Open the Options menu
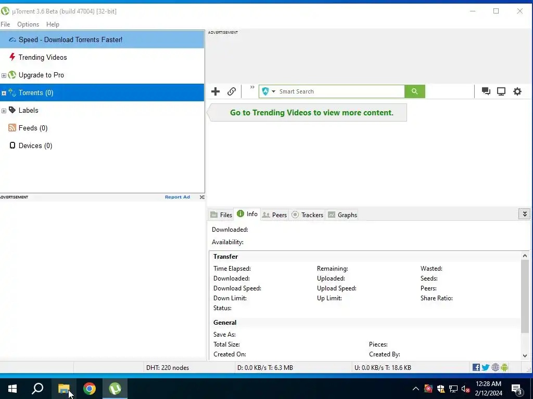The width and height of the screenshot is (533, 399). point(28,24)
